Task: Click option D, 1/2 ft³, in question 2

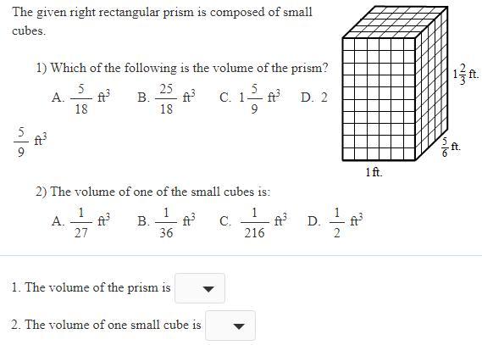Action: tap(335, 222)
